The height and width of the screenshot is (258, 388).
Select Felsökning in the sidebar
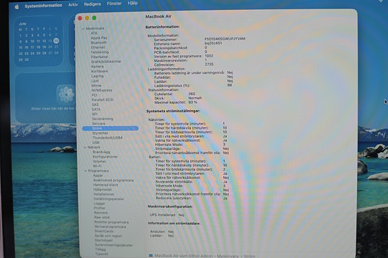tap(100, 52)
